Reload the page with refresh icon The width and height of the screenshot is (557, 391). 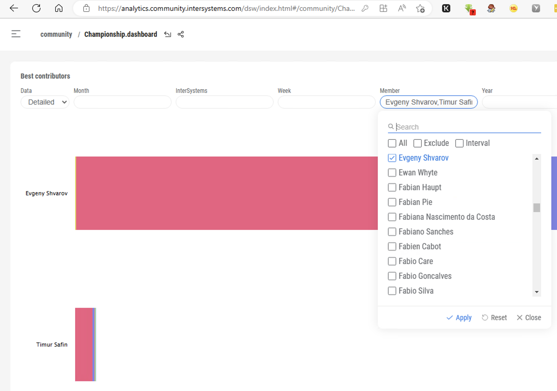point(36,8)
